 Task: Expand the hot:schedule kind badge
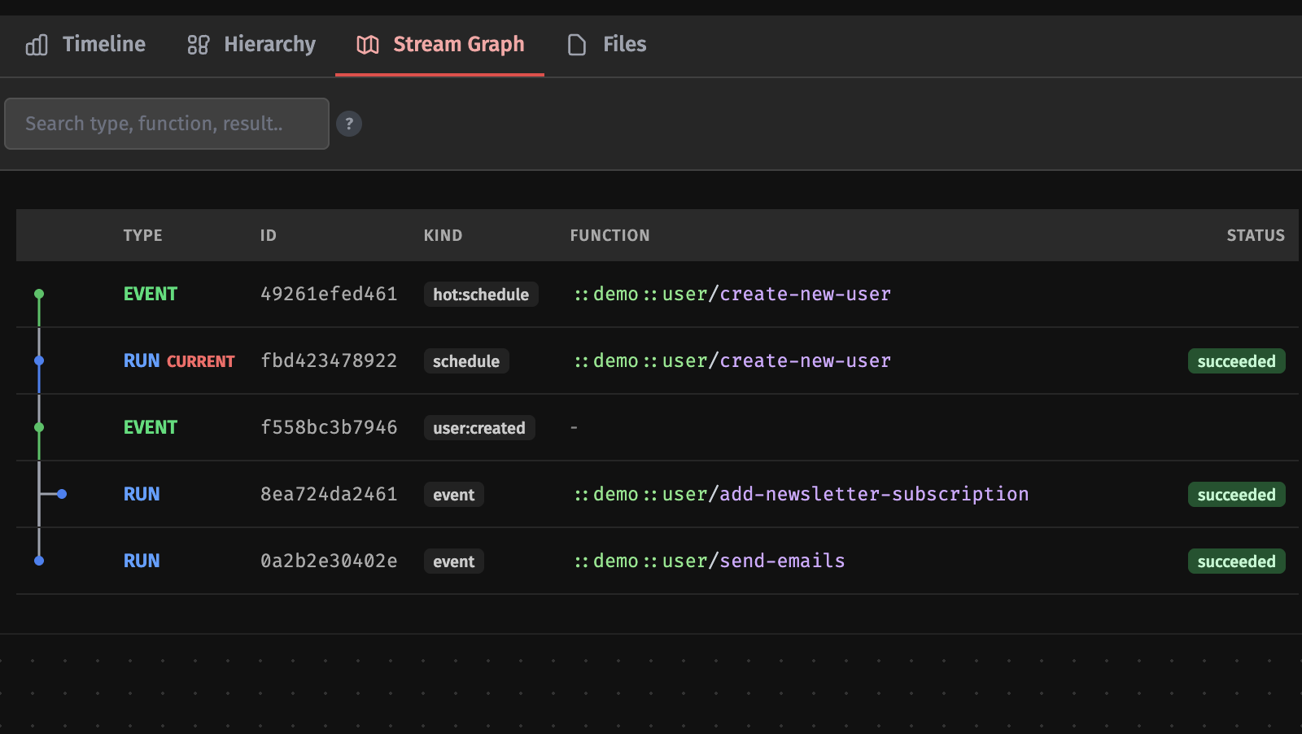tap(480, 294)
